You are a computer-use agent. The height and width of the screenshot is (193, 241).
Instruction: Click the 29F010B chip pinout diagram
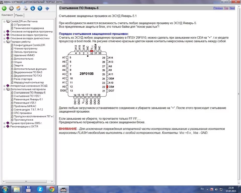pos(87,74)
